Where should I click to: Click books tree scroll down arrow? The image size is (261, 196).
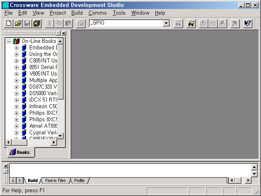60,136
